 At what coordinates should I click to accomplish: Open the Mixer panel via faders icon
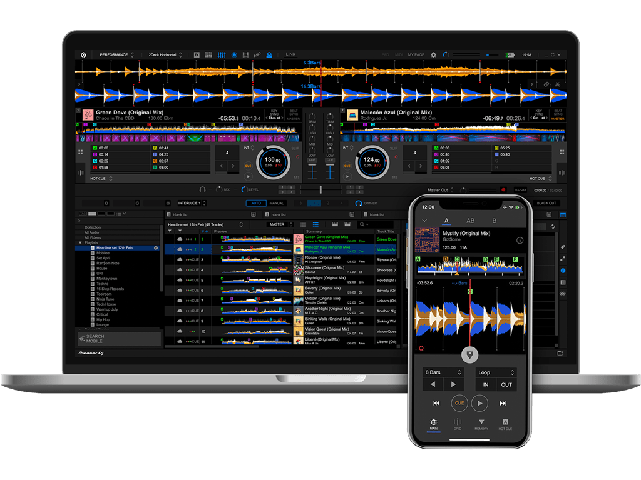pos(222,54)
